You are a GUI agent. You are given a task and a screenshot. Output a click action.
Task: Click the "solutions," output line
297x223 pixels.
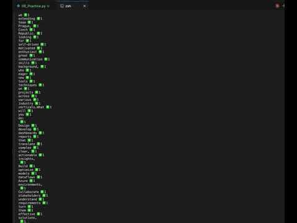pyautogui.click(x=27, y=218)
